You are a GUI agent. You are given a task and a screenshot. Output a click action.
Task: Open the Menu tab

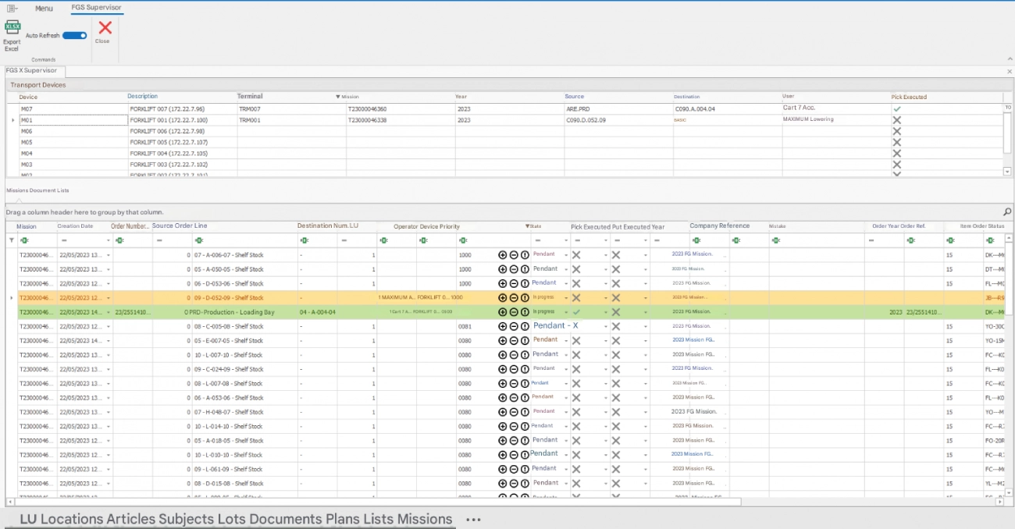44,8
